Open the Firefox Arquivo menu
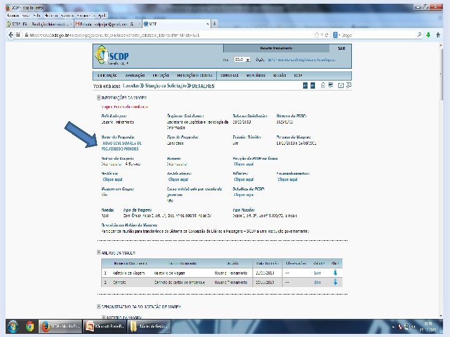Viewport: 450px width, 337px height. click(13, 16)
